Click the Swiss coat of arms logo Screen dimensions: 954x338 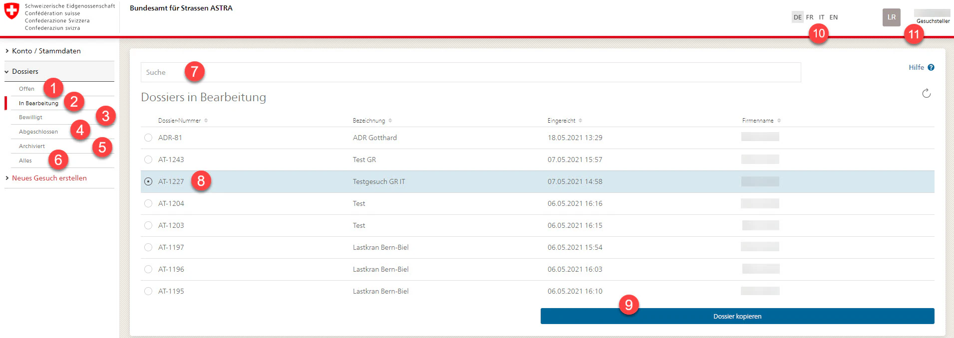tap(11, 11)
